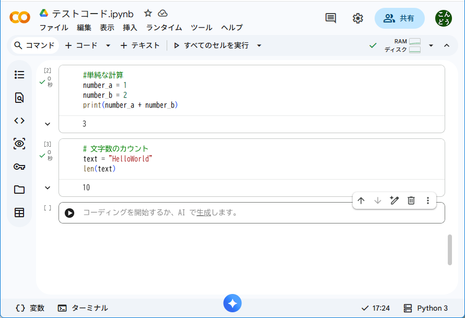Move the cell up with arrow icon
This screenshot has height=318, width=465.
pos(361,201)
